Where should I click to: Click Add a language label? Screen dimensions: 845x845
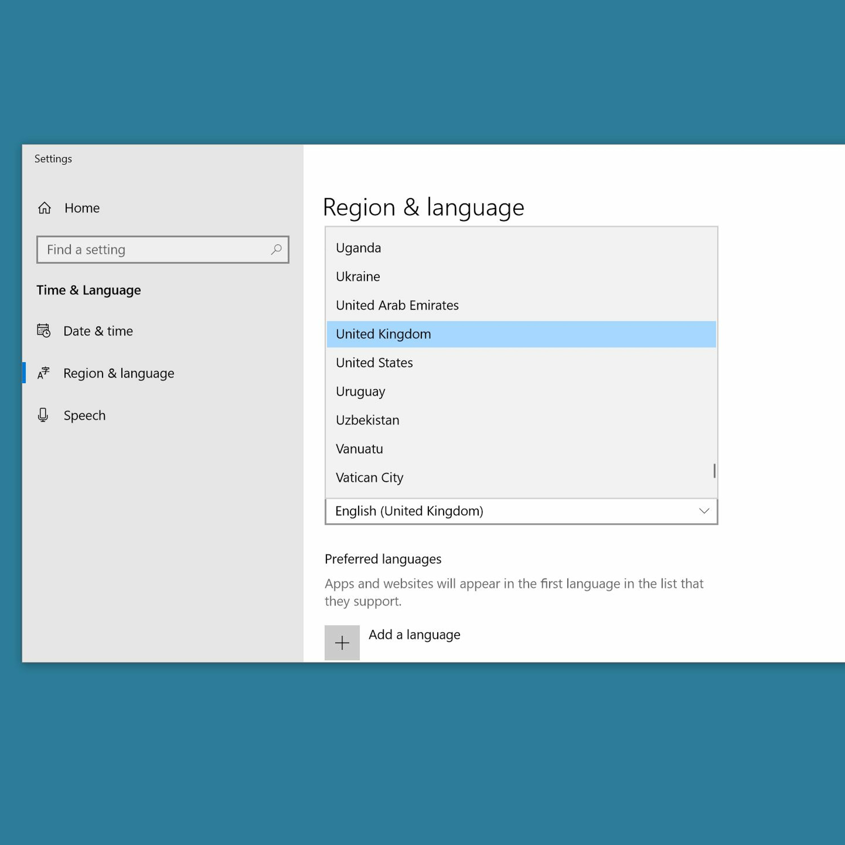pyautogui.click(x=415, y=635)
